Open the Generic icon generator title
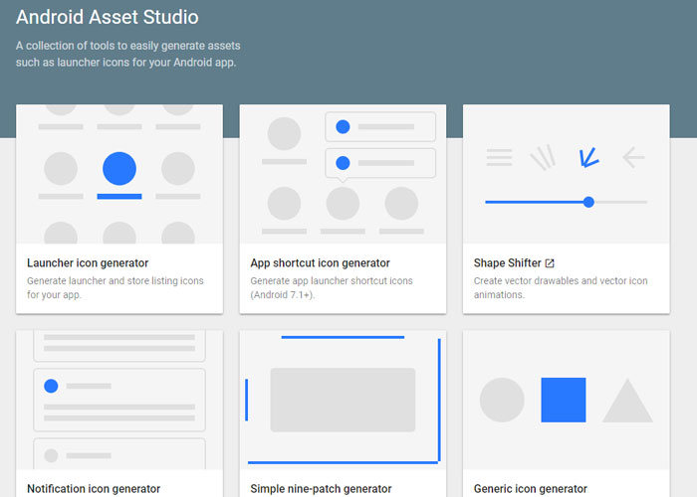697x497 pixels. point(530,489)
